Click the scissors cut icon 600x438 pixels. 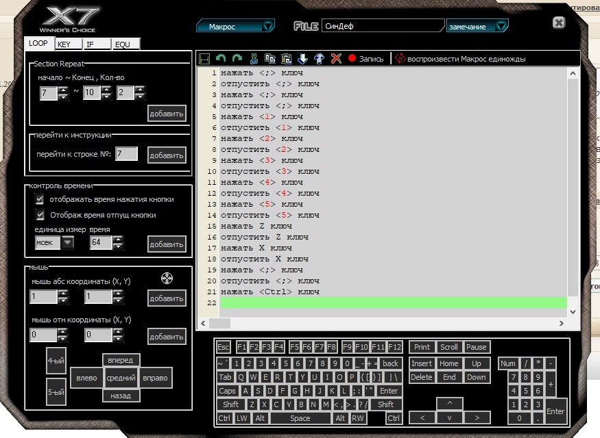254,59
